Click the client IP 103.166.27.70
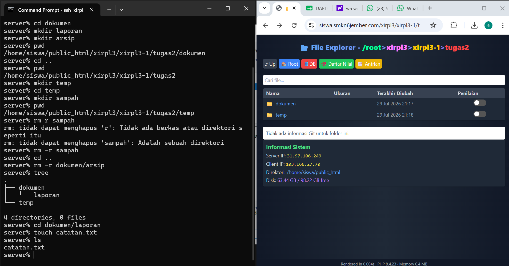 (303, 164)
